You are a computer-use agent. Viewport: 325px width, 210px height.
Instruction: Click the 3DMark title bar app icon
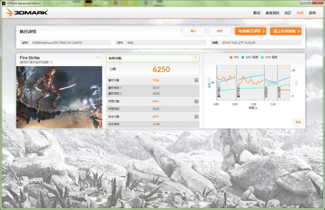(x=4, y=3)
